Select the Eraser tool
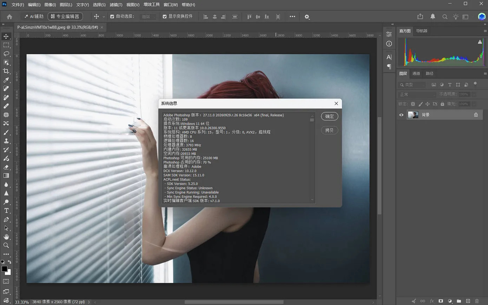Image resolution: width=488 pixels, height=305 pixels. click(6, 167)
